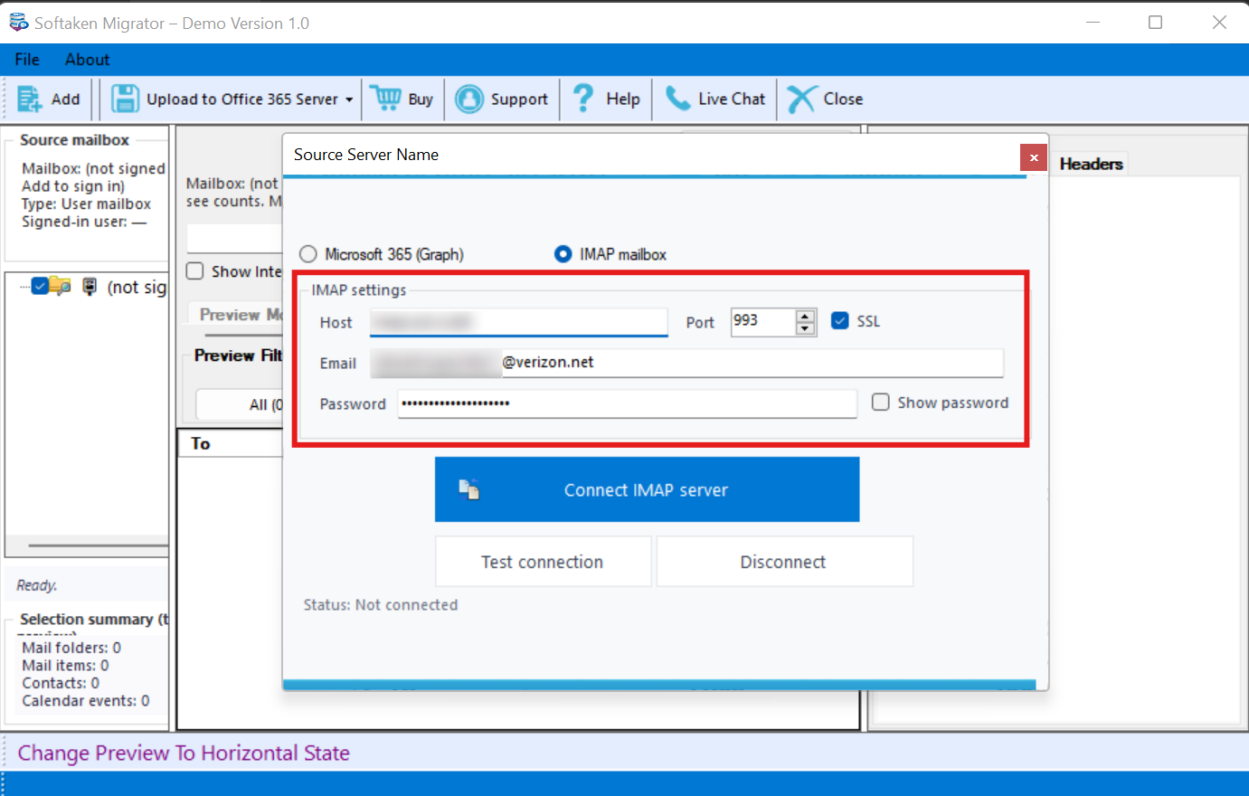Screen dimensions: 1249x796
Task: Click the Disconnect button
Action: 784,562
